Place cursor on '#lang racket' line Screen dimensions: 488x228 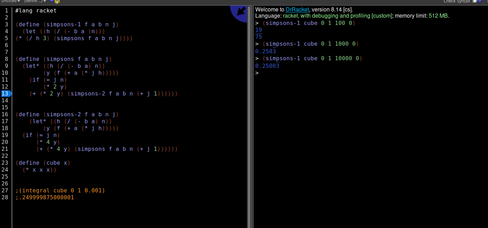(x=36, y=10)
